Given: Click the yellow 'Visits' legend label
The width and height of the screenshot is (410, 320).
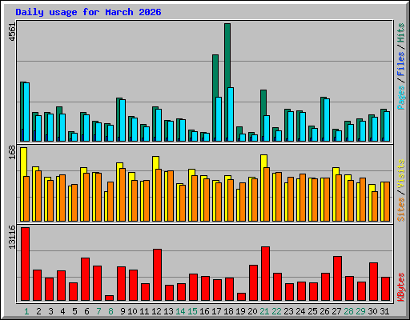Looking at the screenshot, I should tap(400, 174).
